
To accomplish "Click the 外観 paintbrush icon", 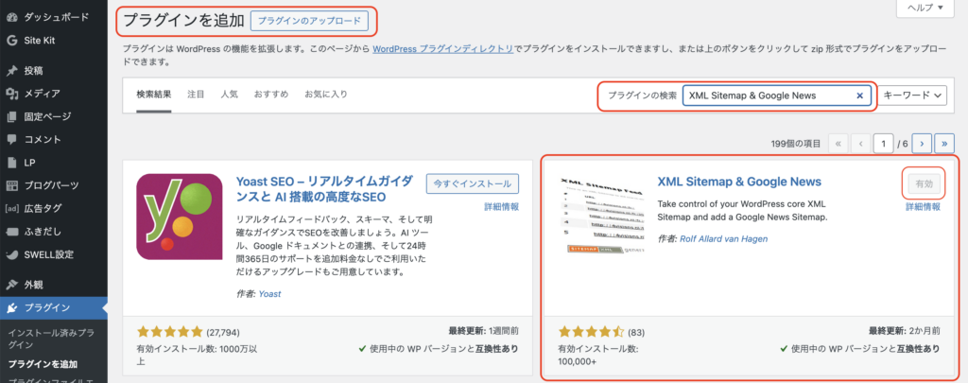I will pyautogui.click(x=11, y=285).
